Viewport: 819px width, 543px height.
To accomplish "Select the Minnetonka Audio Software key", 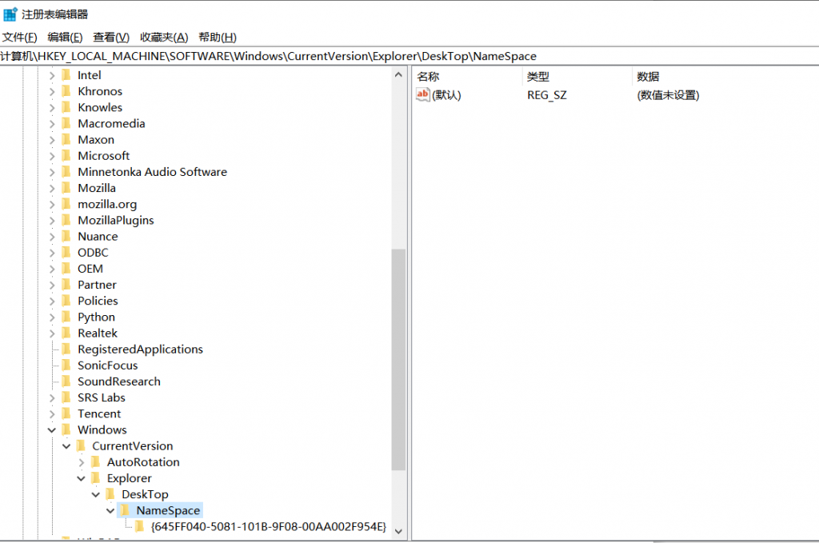I will point(152,172).
